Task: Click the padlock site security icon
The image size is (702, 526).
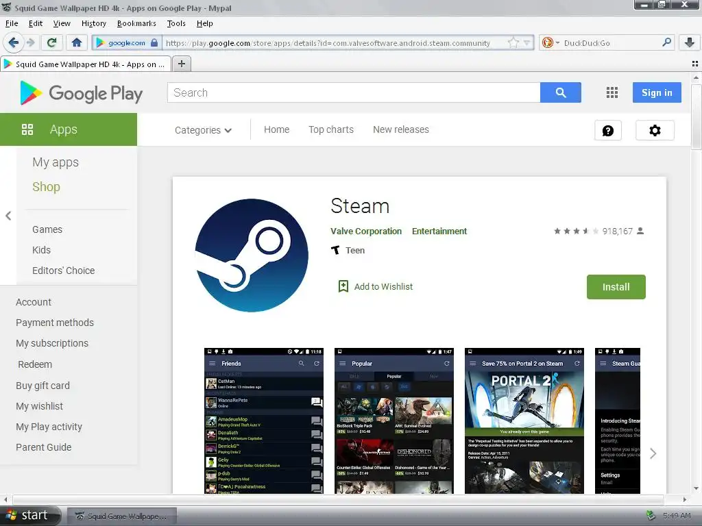Action: click(x=154, y=43)
